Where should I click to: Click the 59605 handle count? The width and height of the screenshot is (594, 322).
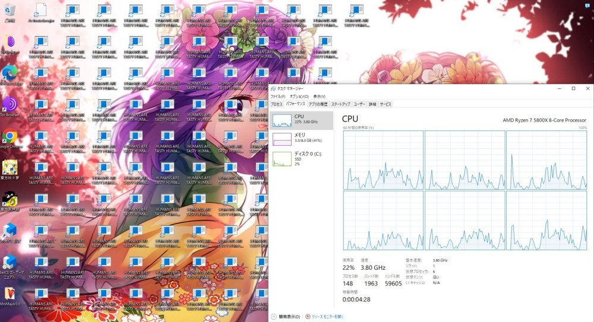(393, 283)
